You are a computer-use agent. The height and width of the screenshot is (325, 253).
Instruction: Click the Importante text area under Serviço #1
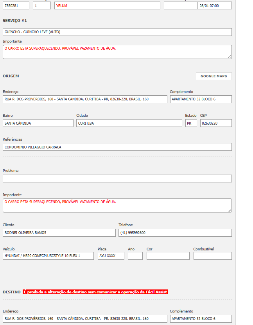pyautogui.click(x=117, y=52)
